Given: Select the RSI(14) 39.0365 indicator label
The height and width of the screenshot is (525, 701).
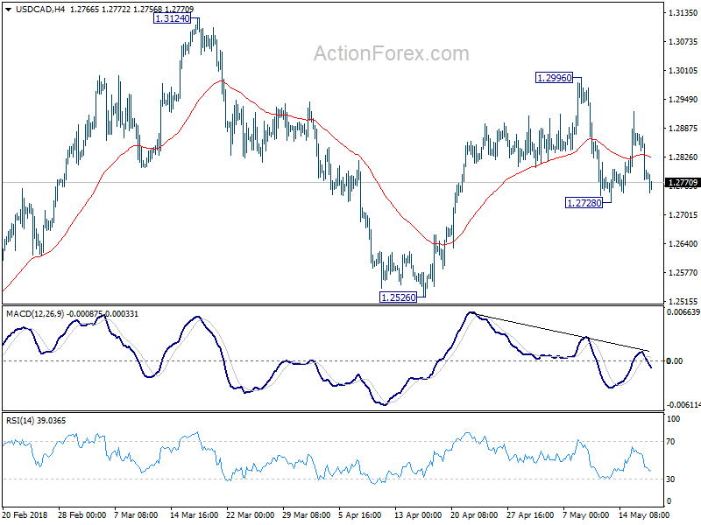Looking at the screenshot, I should [x=36, y=421].
